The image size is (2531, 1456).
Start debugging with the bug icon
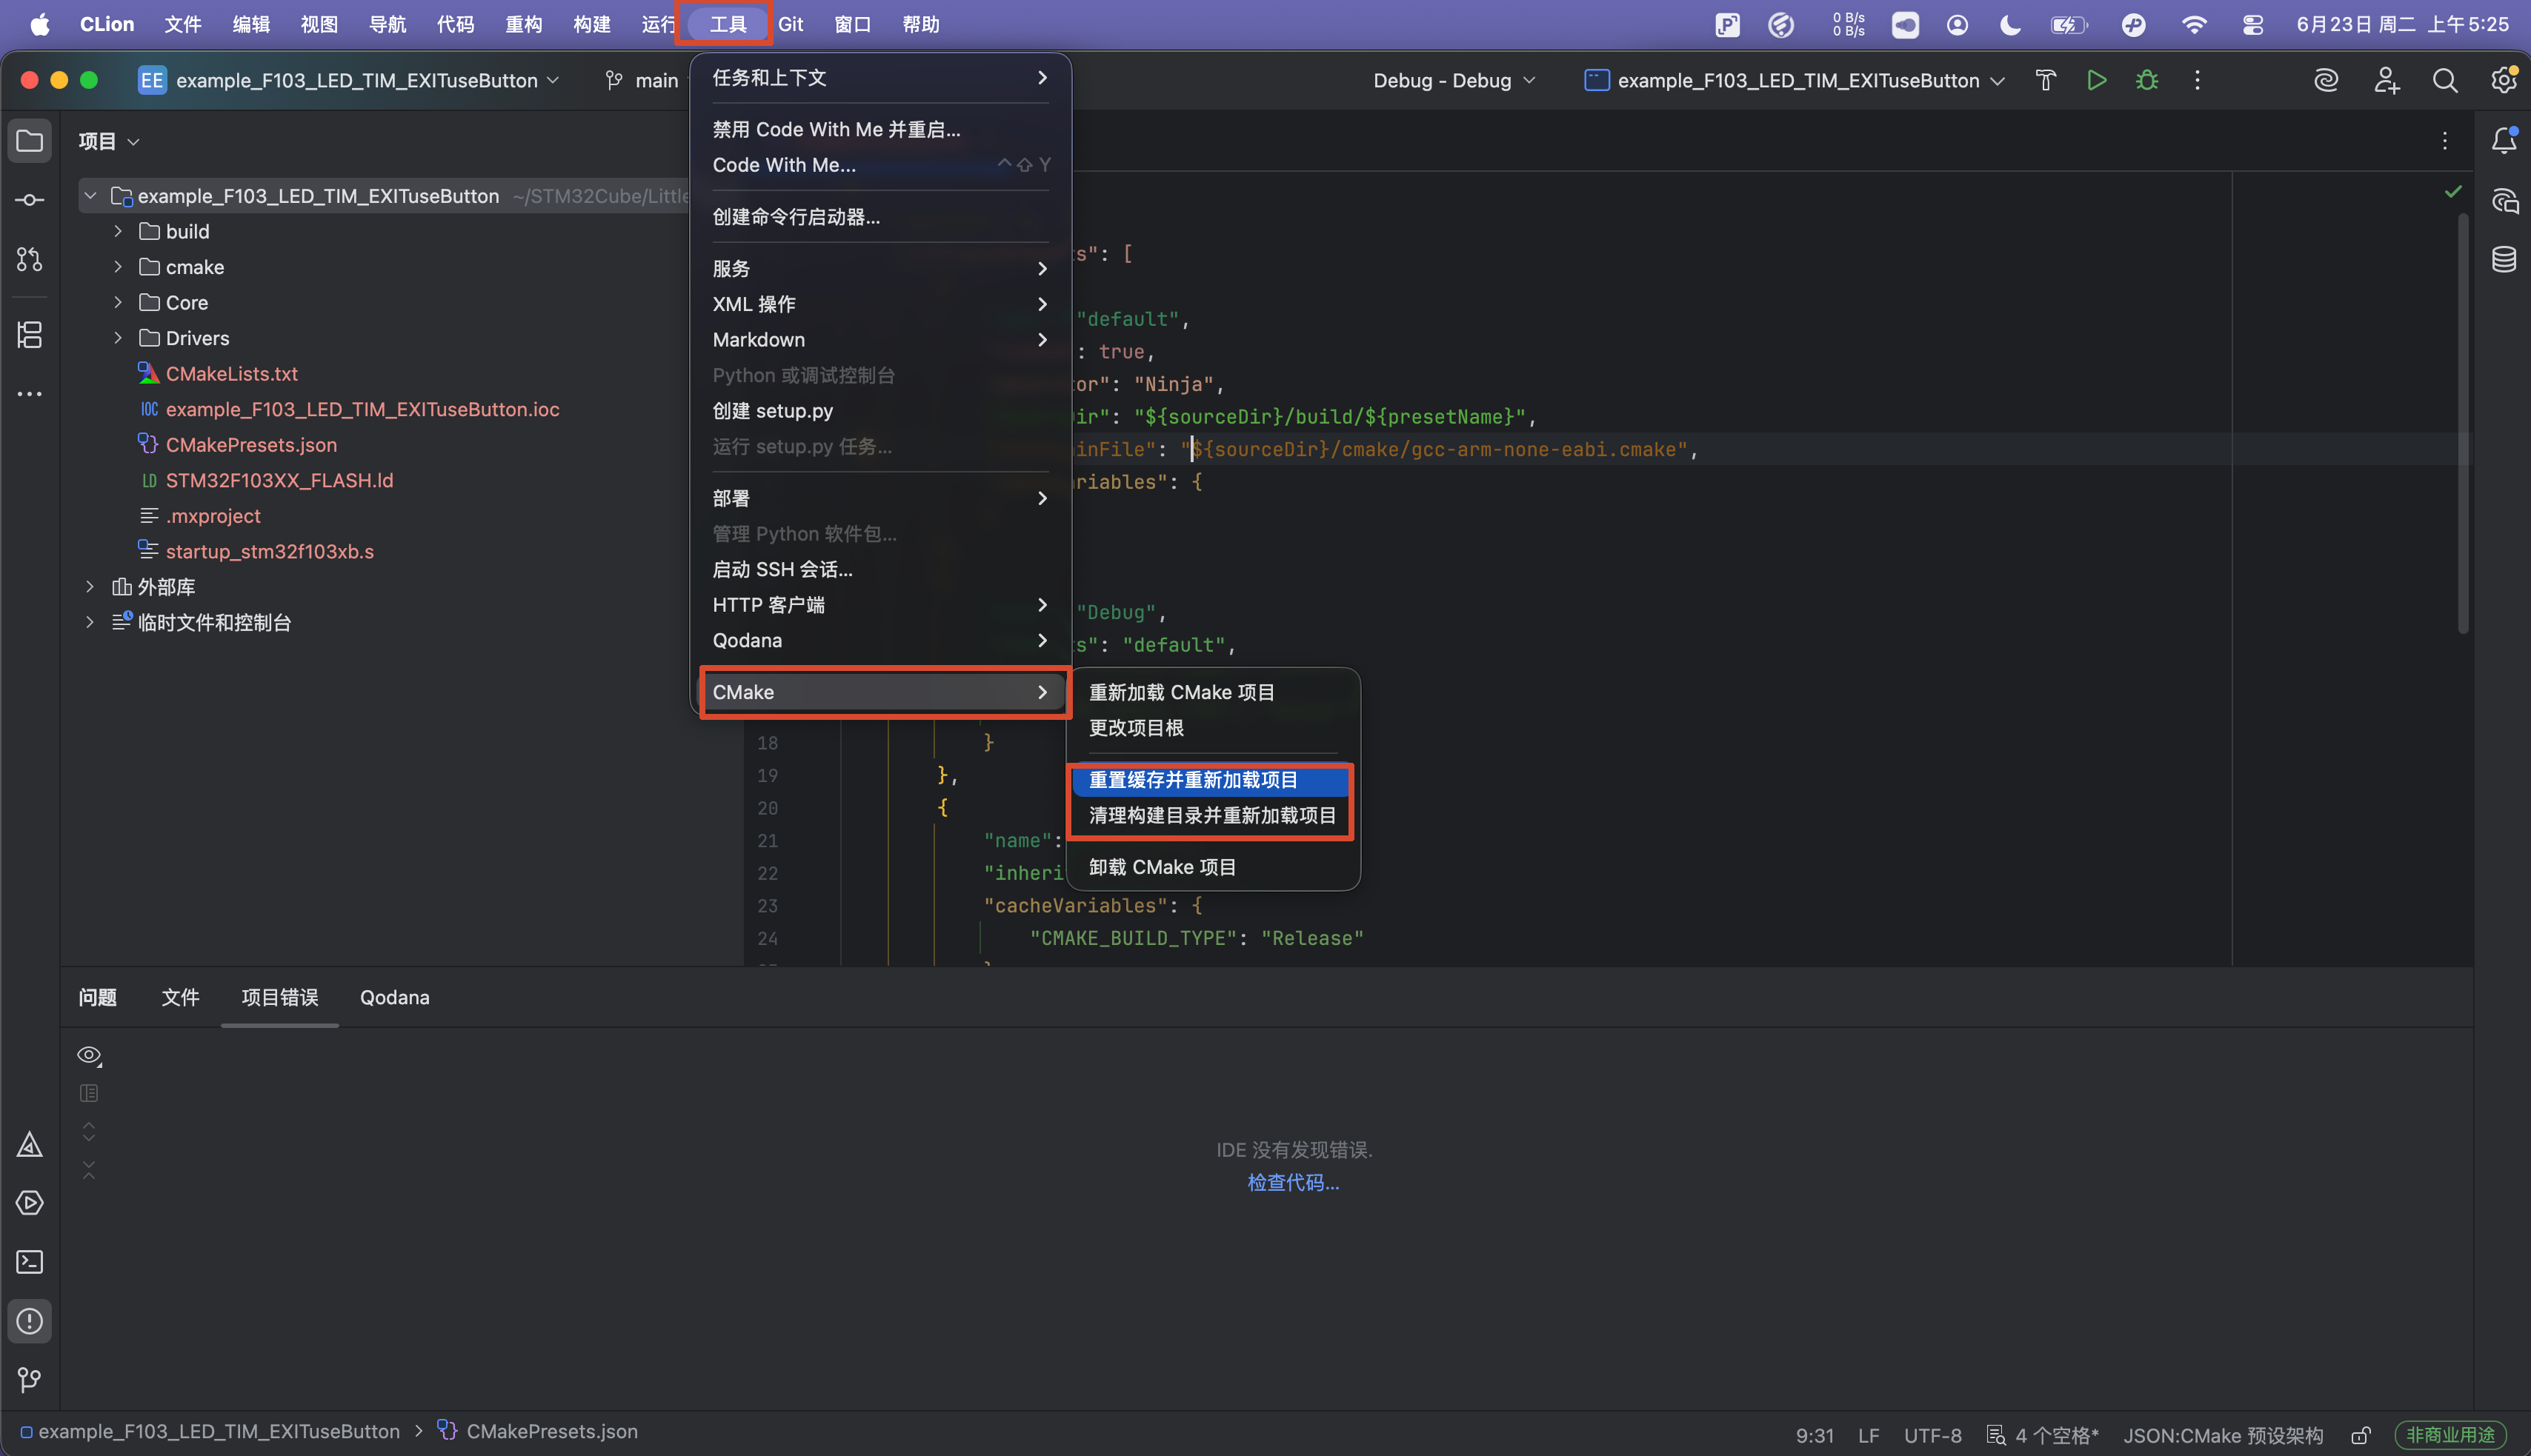(x=2147, y=80)
